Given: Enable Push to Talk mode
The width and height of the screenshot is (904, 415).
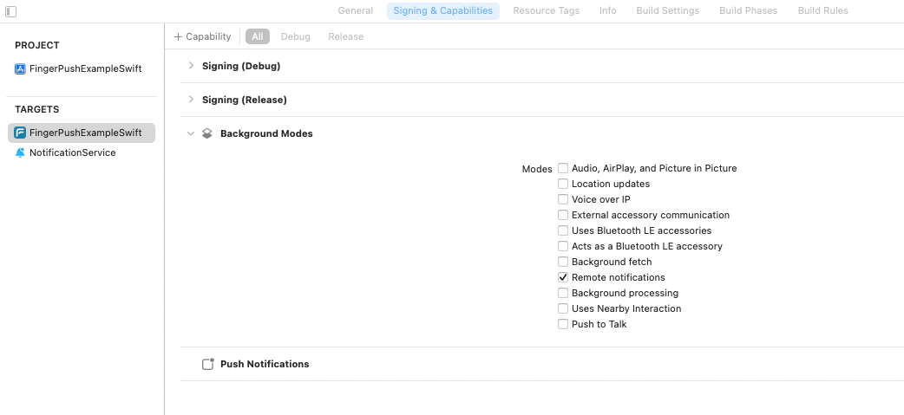Looking at the screenshot, I should pyautogui.click(x=563, y=324).
